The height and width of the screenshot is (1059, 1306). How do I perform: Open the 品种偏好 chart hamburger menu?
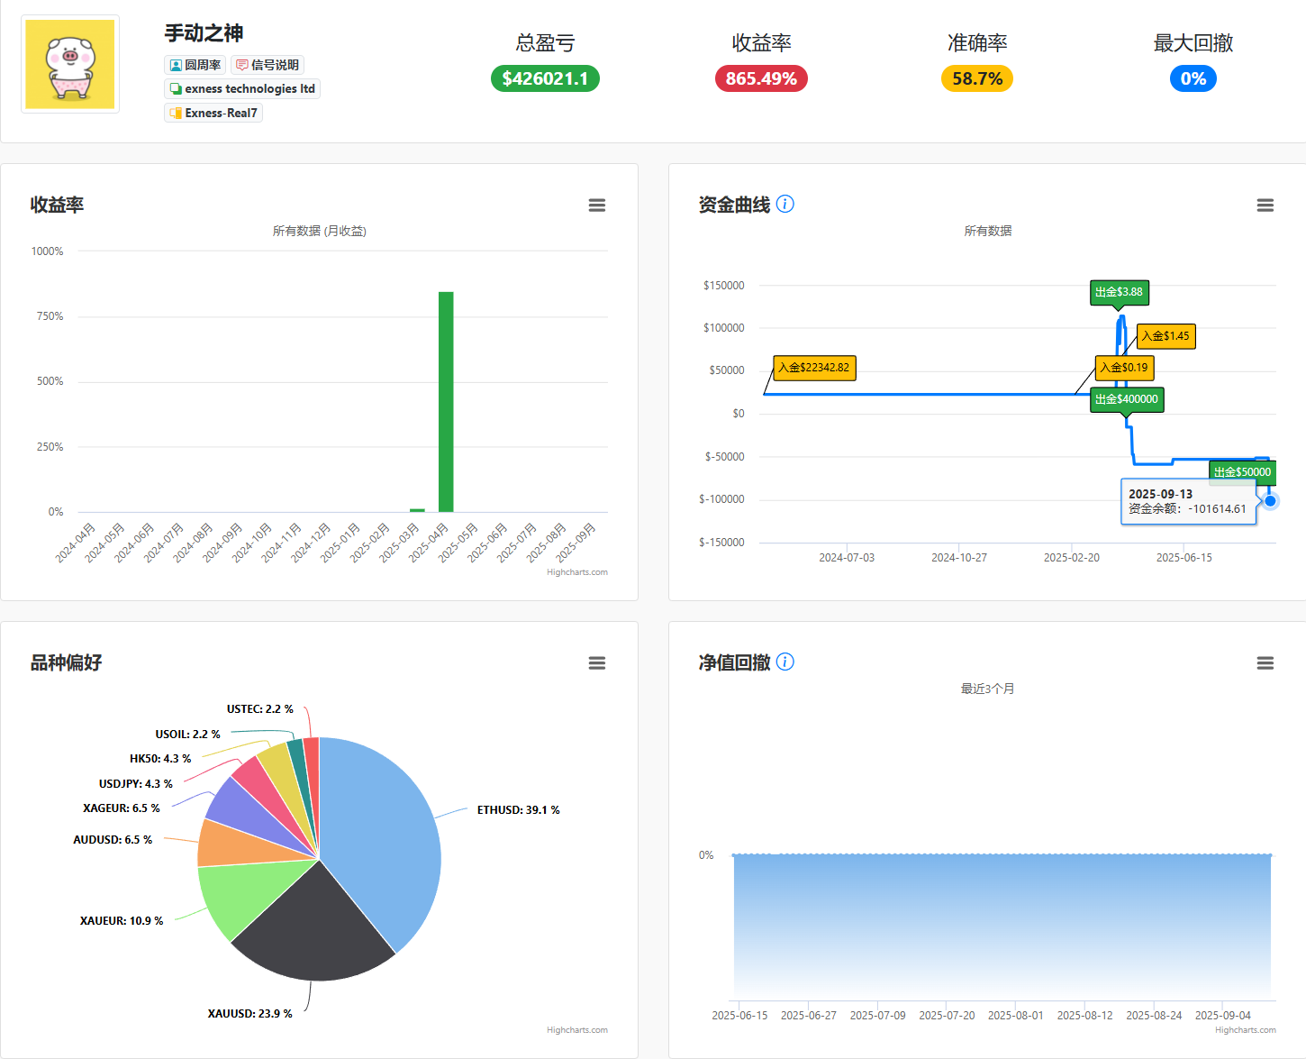(597, 663)
